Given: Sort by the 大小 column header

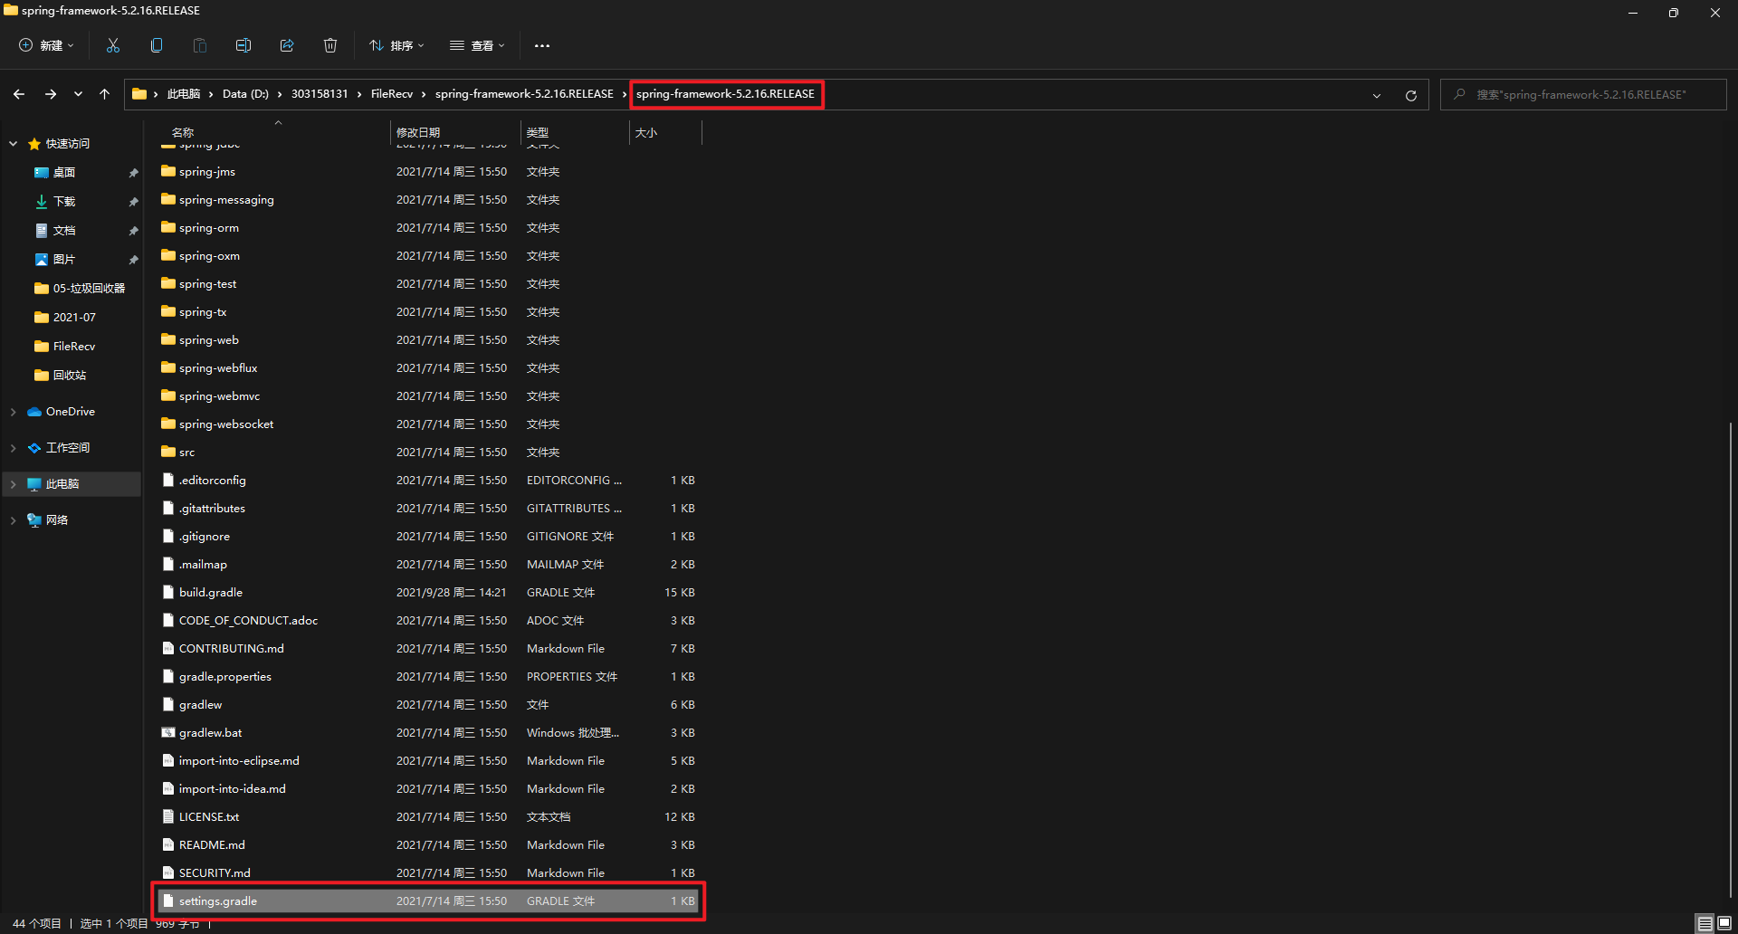Looking at the screenshot, I should (x=646, y=132).
